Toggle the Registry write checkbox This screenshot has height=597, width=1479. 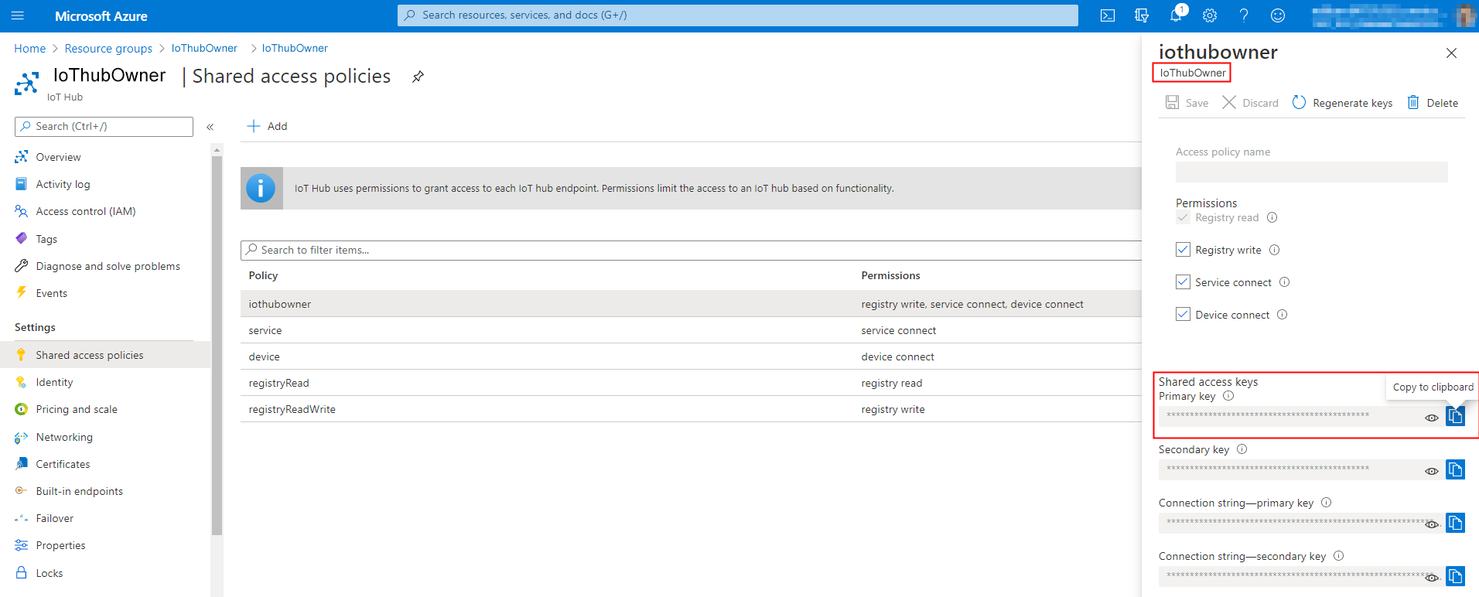1183,250
